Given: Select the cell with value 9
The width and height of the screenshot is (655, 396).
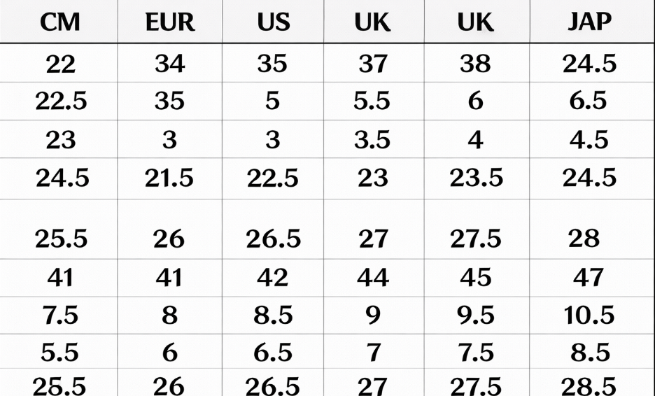Looking at the screenshot, I should pos(372,316).
